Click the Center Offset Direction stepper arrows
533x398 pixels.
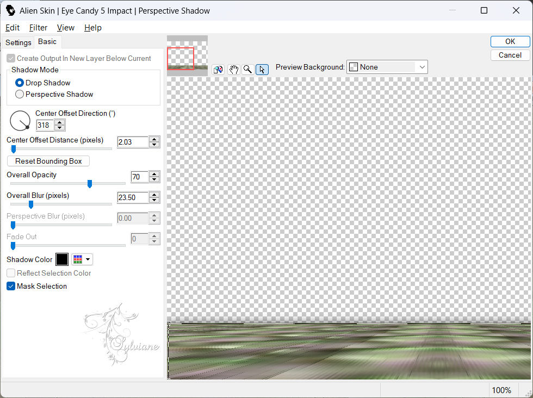click(x=60, y=125)
